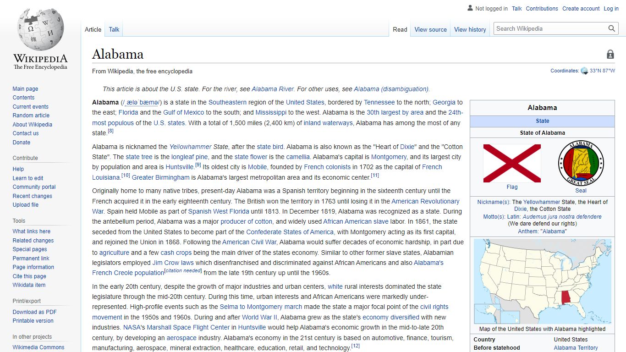Open Alabama (disambiguation) link

click(x=391, y=89)
